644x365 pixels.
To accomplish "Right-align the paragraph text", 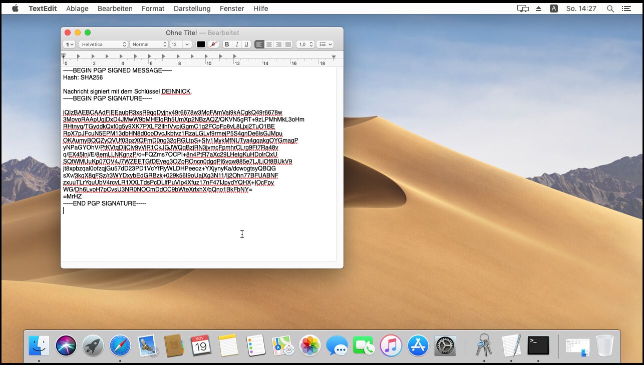I will coord(278,44).
